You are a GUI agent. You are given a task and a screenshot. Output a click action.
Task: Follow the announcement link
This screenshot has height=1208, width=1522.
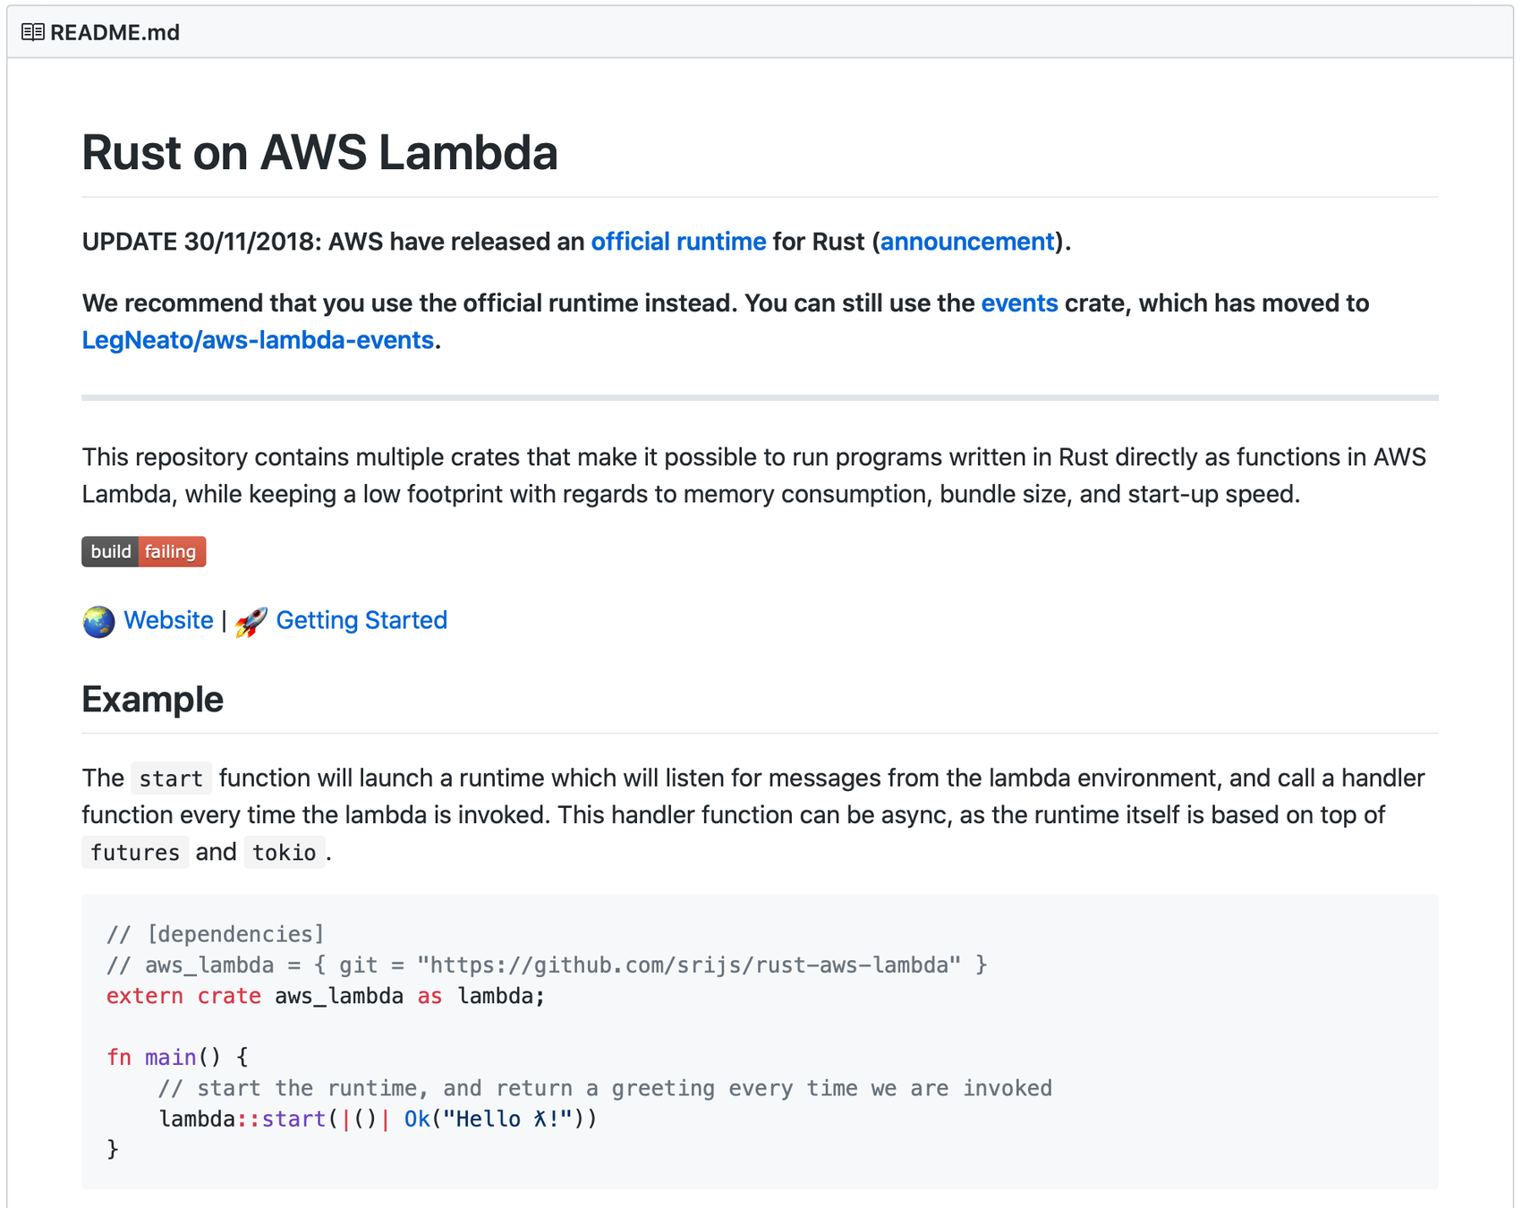point(967,242)
